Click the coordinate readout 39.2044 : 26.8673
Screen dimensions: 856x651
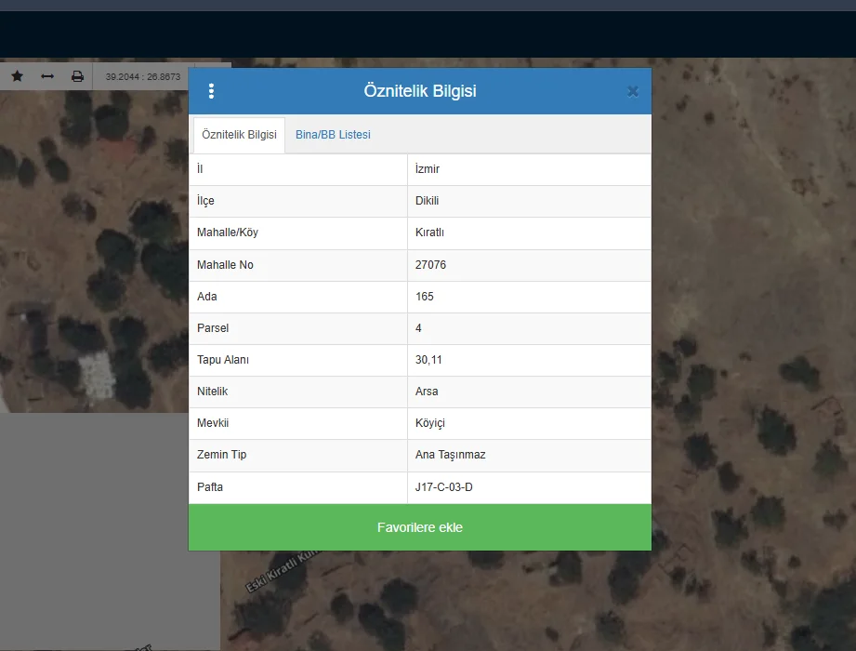[x=143, y=76]
